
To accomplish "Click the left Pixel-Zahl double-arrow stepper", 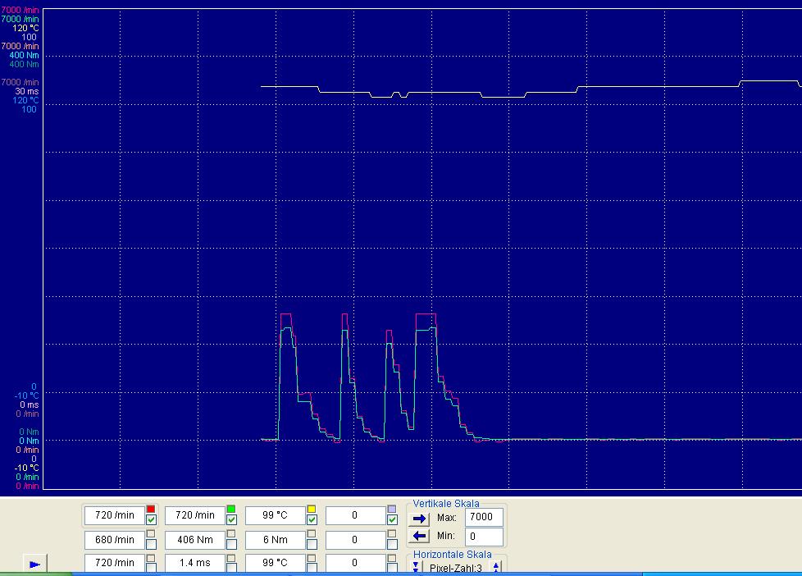I will 416,568.
